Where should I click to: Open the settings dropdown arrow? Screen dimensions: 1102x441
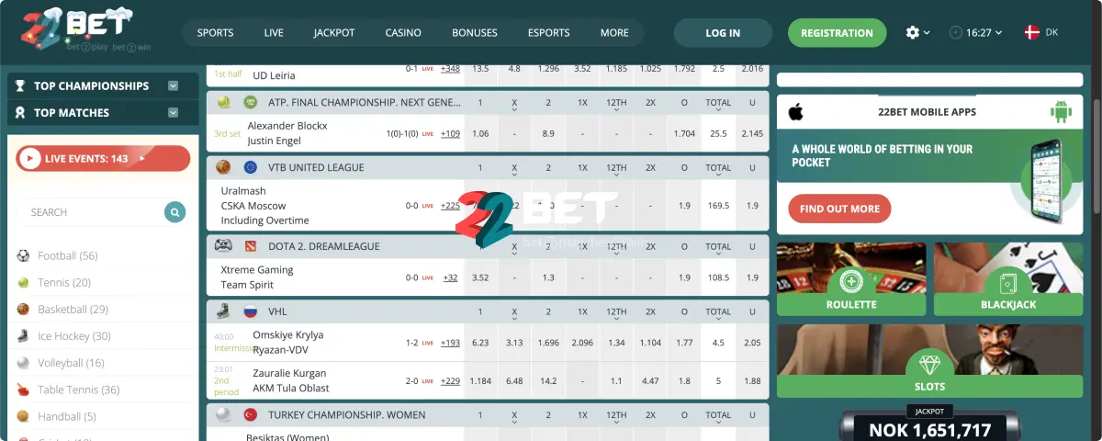927,33
